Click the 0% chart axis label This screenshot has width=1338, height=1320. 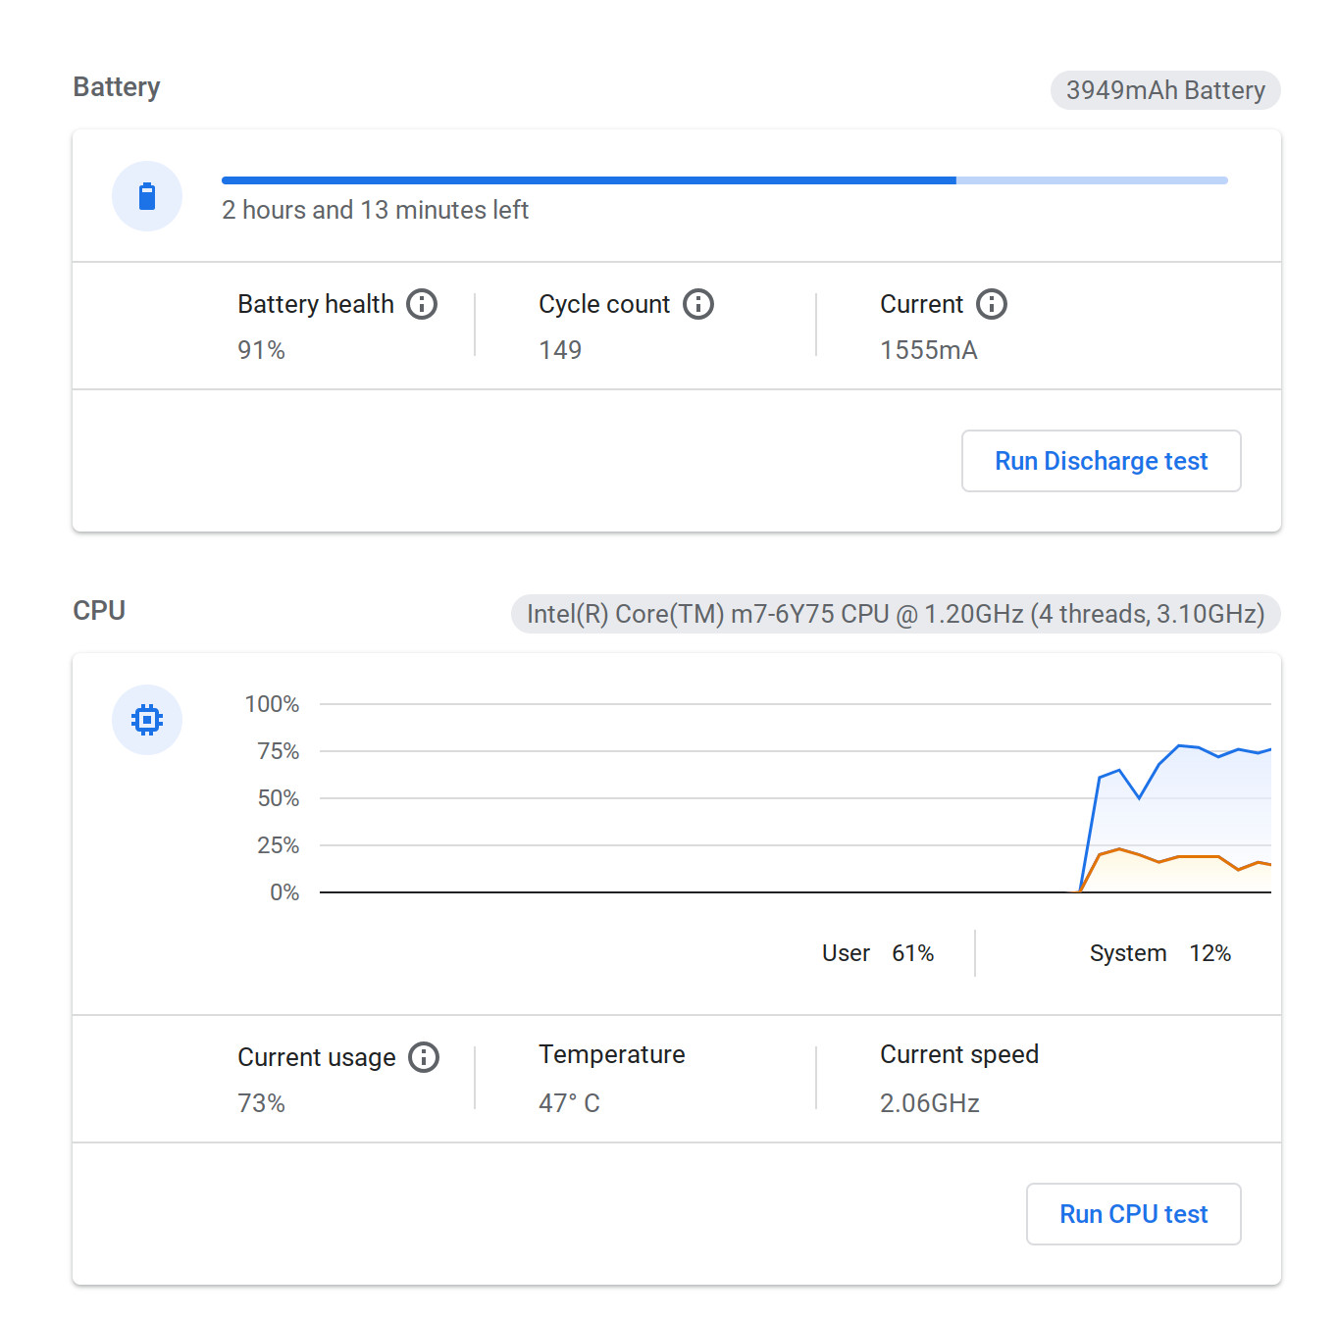tap(284, 892)
